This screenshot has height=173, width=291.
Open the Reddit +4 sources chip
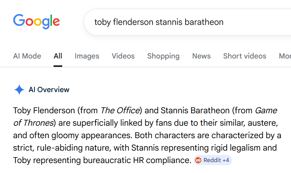click(213, 160)
